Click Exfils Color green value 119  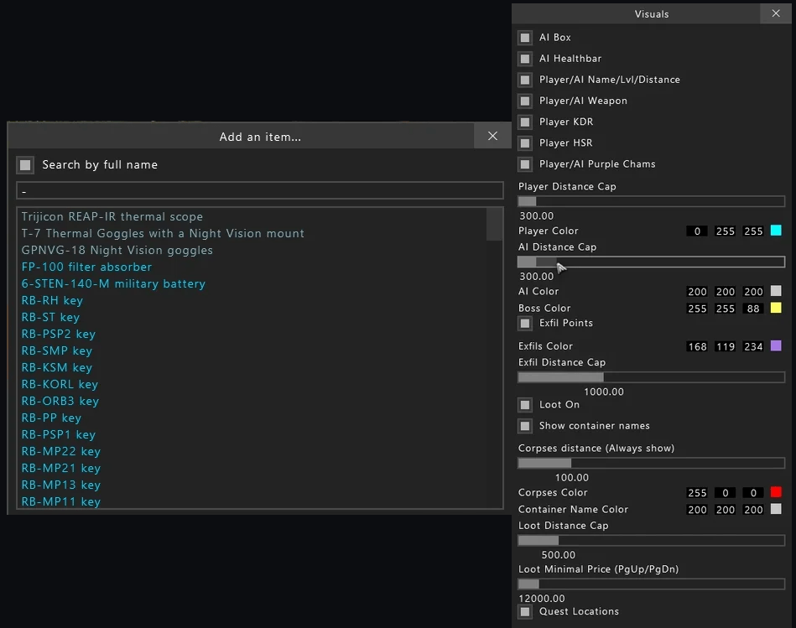point(725,346)
